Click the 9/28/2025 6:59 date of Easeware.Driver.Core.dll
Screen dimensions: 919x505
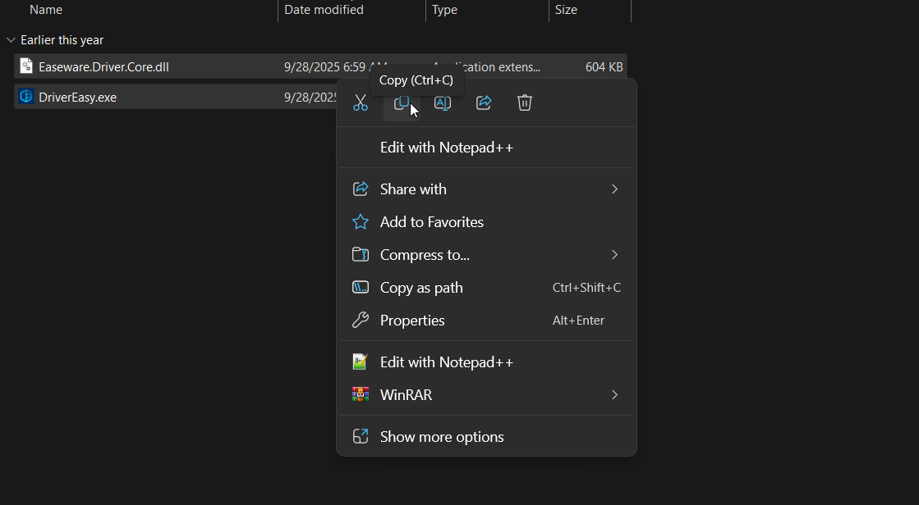(x=324, y=66)
